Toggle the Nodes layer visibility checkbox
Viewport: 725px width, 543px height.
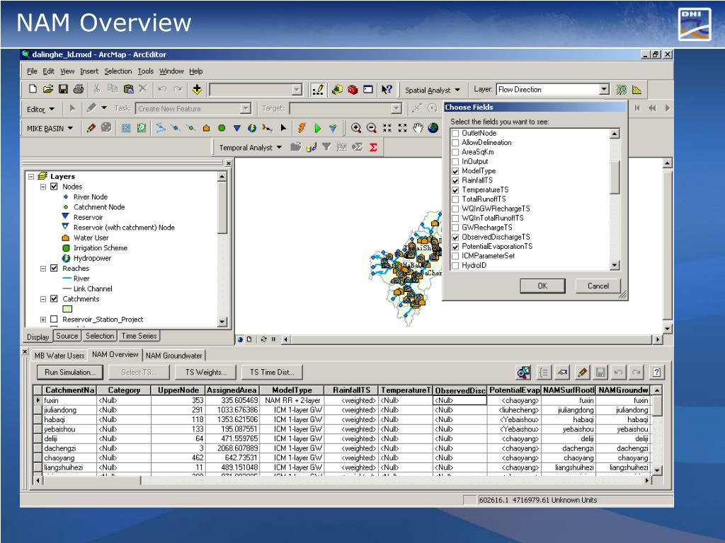(54, 187)
